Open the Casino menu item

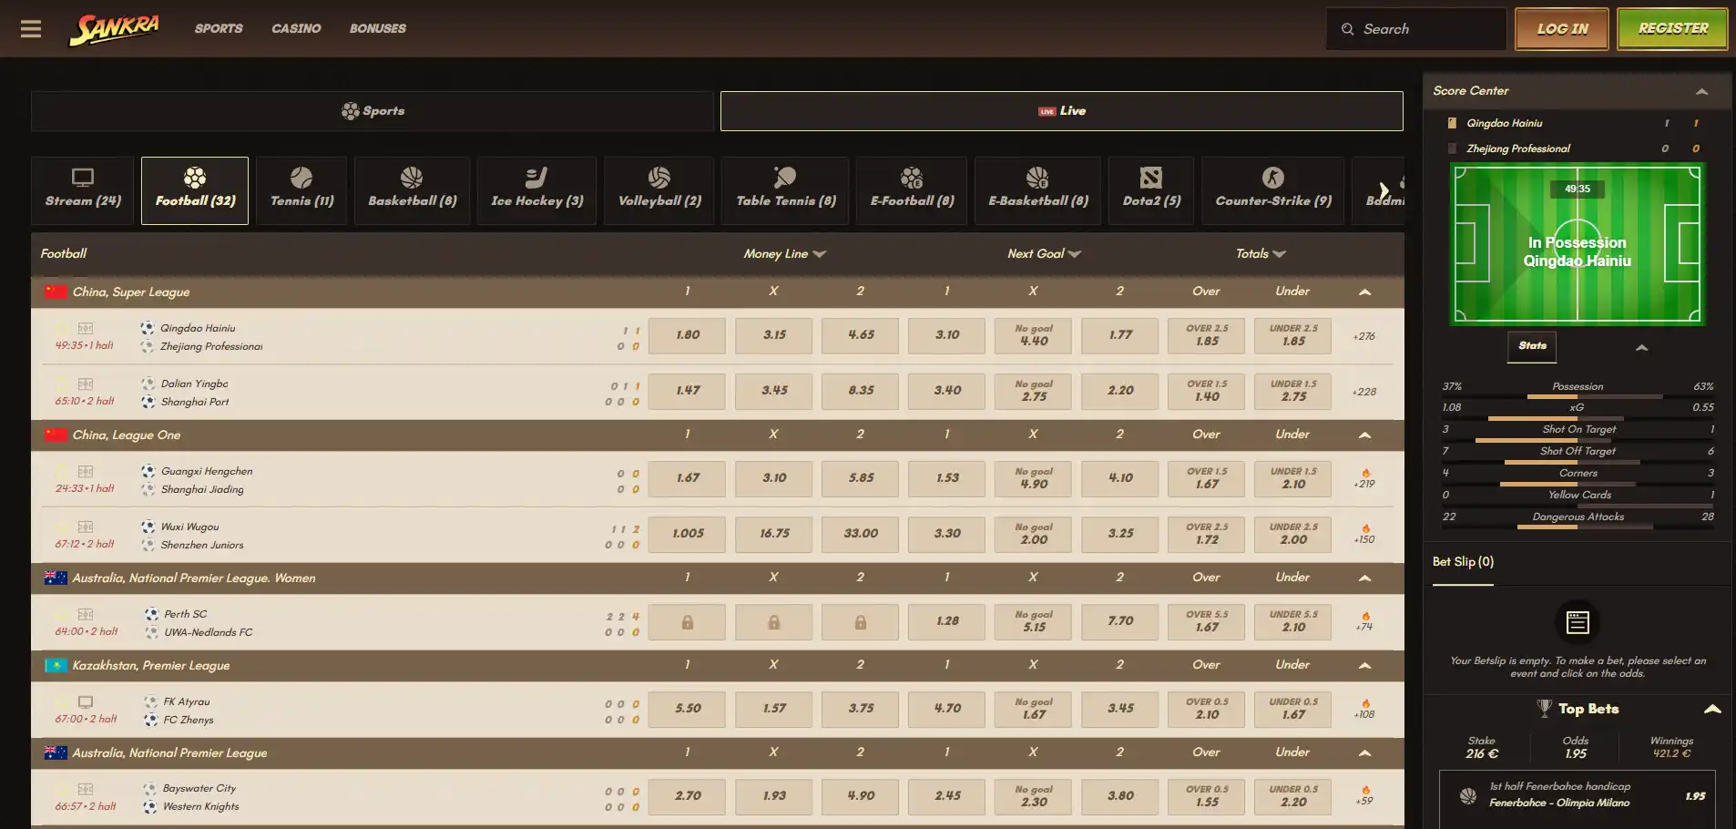(x=296, y=29)
